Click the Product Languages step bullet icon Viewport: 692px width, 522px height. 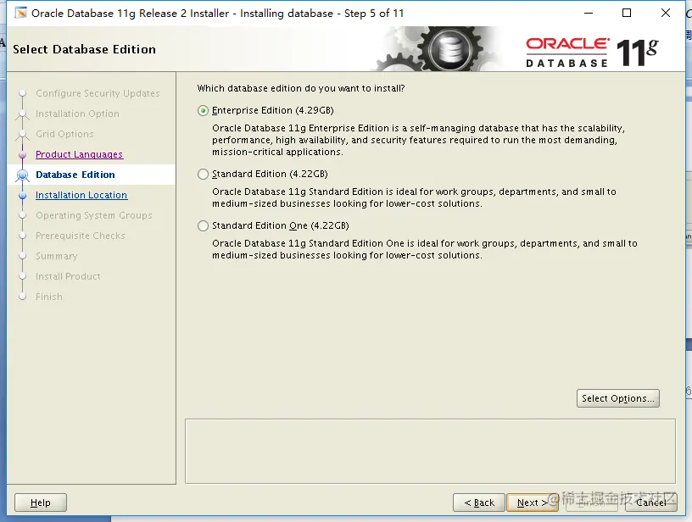point(23,155)
